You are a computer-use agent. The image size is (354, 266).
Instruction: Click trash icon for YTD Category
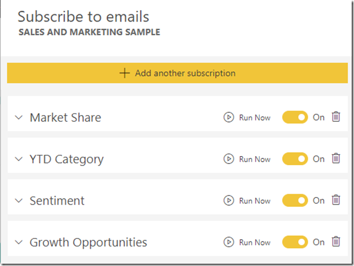336,159
